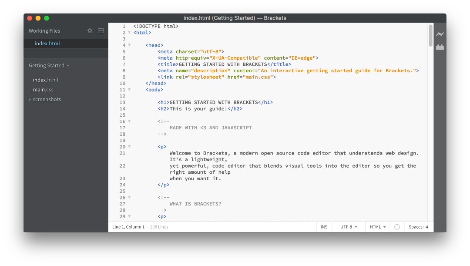Click Spaces: 4 indentation setting
470x266 pixels.
[x=418, y=227]
